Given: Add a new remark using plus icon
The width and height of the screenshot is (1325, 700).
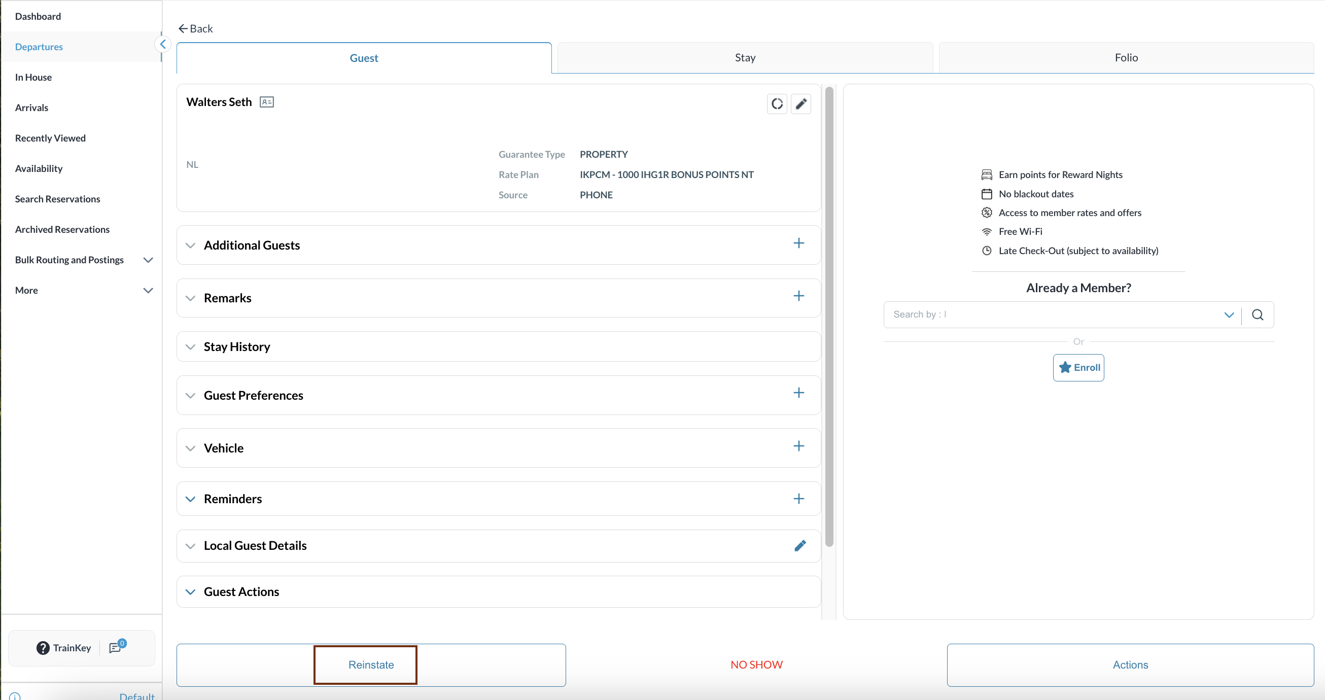Looking at the screenshot, I should [x=798, y=296].
